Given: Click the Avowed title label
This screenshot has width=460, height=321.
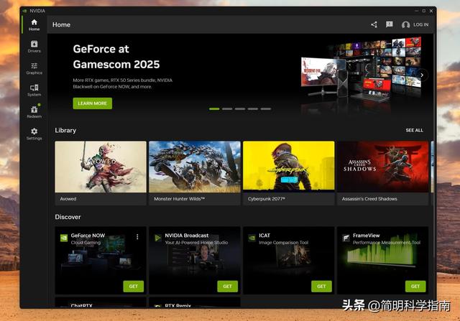Looking at the screenshot, I should (x=68, y=199).
